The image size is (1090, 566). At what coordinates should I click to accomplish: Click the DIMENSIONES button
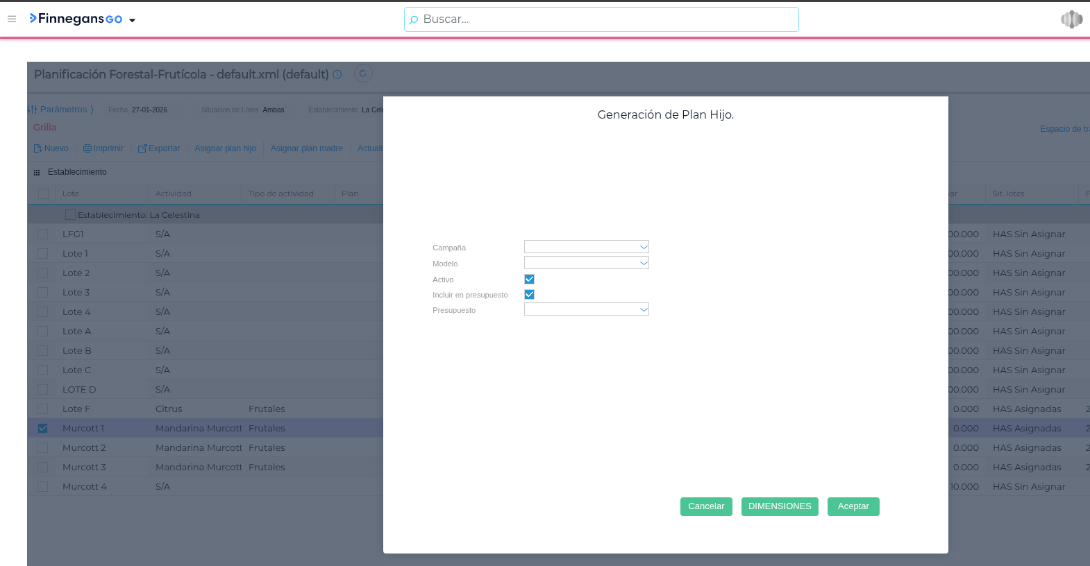779,506
